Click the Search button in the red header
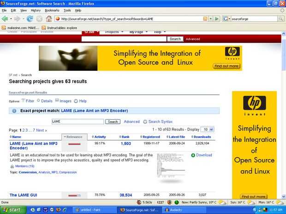The height and width of the screenshot is (214, 286). click(175, 39)
